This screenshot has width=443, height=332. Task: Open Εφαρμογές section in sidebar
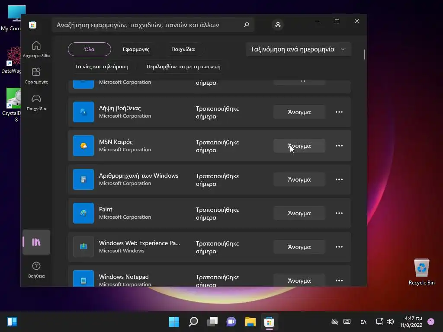36,76
